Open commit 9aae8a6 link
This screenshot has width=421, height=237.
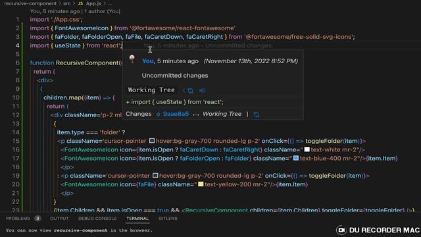[x=176, y=114]
